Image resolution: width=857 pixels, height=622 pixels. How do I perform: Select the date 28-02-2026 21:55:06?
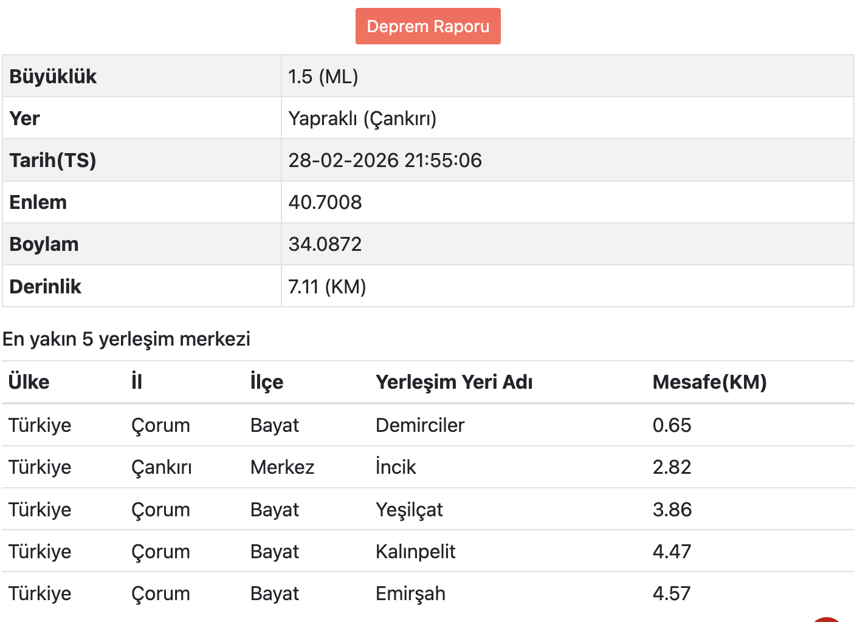tap(385, 160)
